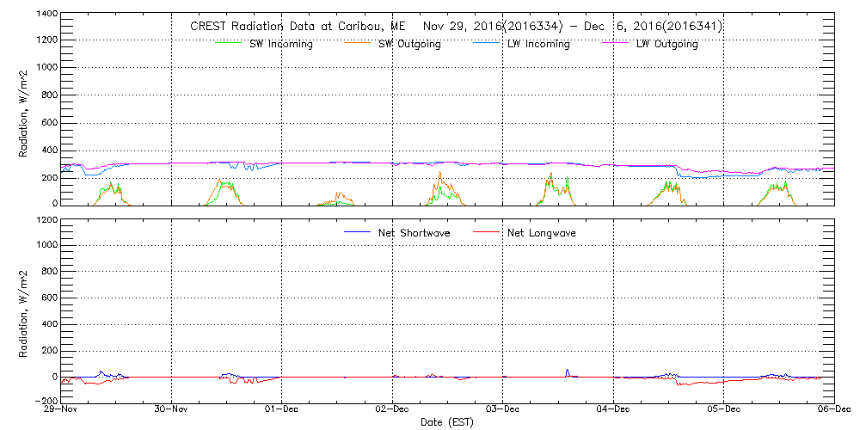This screenshot has height=430, width=860.
Task: Click the -200 value on lower y-axis
Action: click(46, 401)
